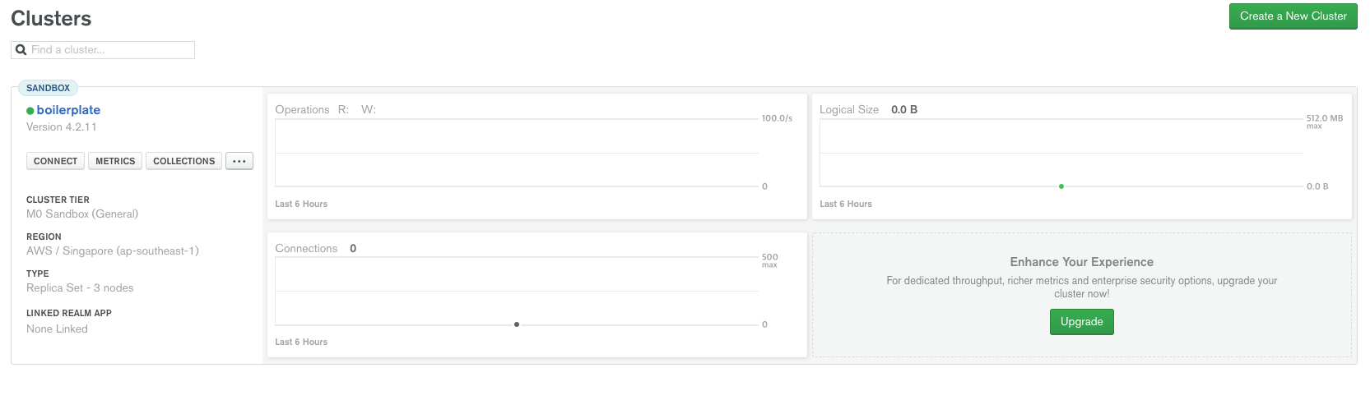Open the ellipsis more-options menu
Viewport: 1370px width, 409px height.
click(239, 161)
